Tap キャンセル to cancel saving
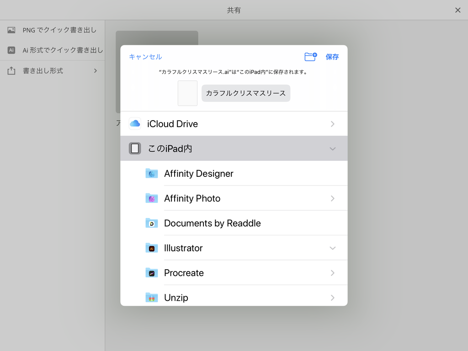468x351 pixels. tap(145, 57)
